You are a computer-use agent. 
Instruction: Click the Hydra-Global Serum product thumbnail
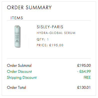(17, 36)
